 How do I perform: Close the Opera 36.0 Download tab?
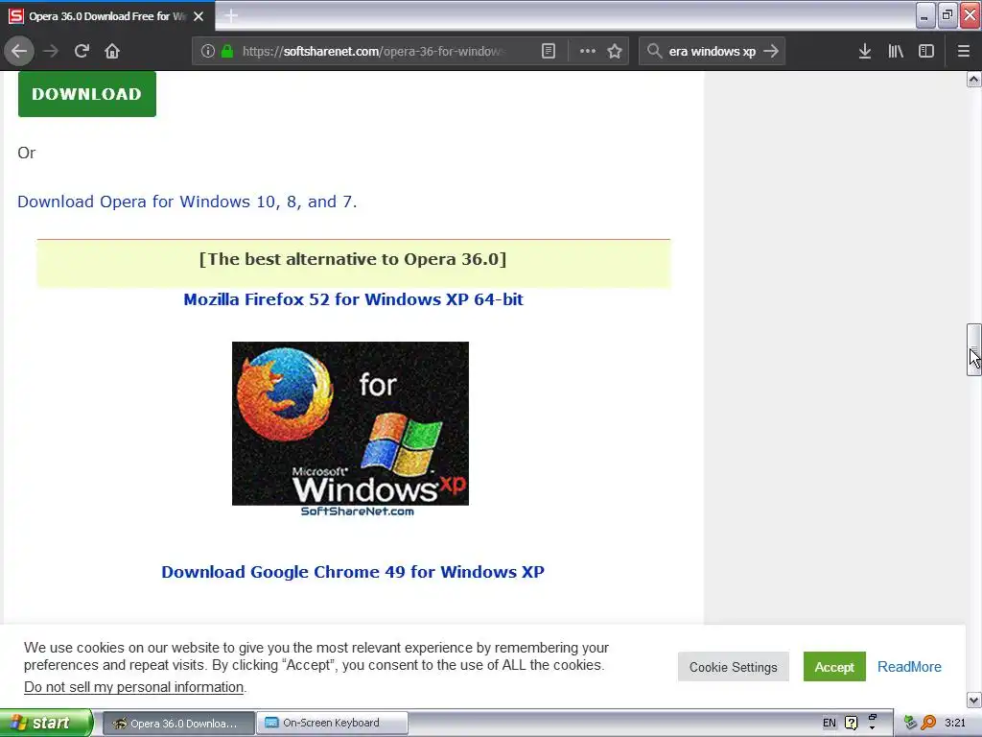click(x=199, y=16)
